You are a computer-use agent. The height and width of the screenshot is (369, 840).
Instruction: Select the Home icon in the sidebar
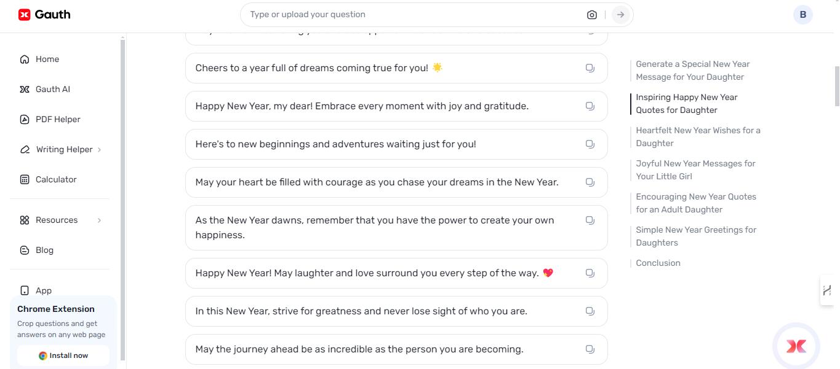click(24, 59)
